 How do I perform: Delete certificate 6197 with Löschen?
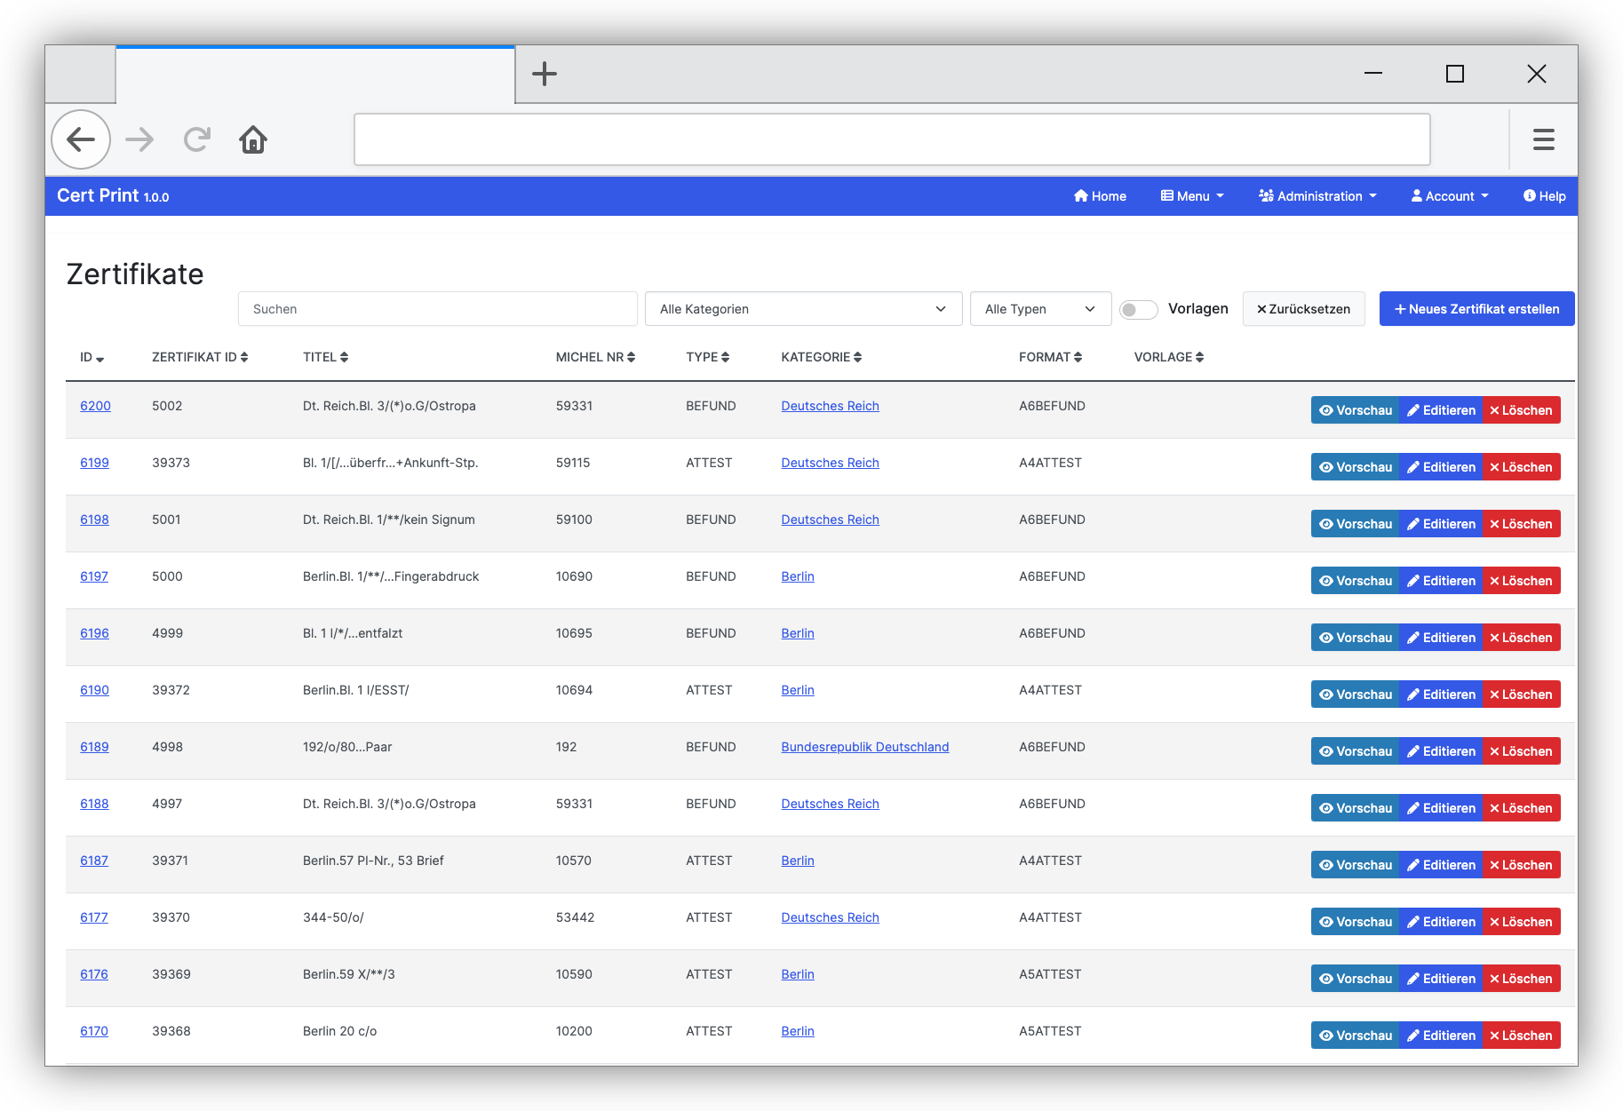click(1521, 581)
